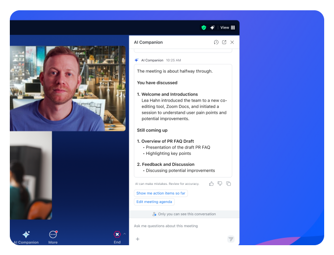
Task: Click 'Show me action items so far'
Action: tap(161, 193)
